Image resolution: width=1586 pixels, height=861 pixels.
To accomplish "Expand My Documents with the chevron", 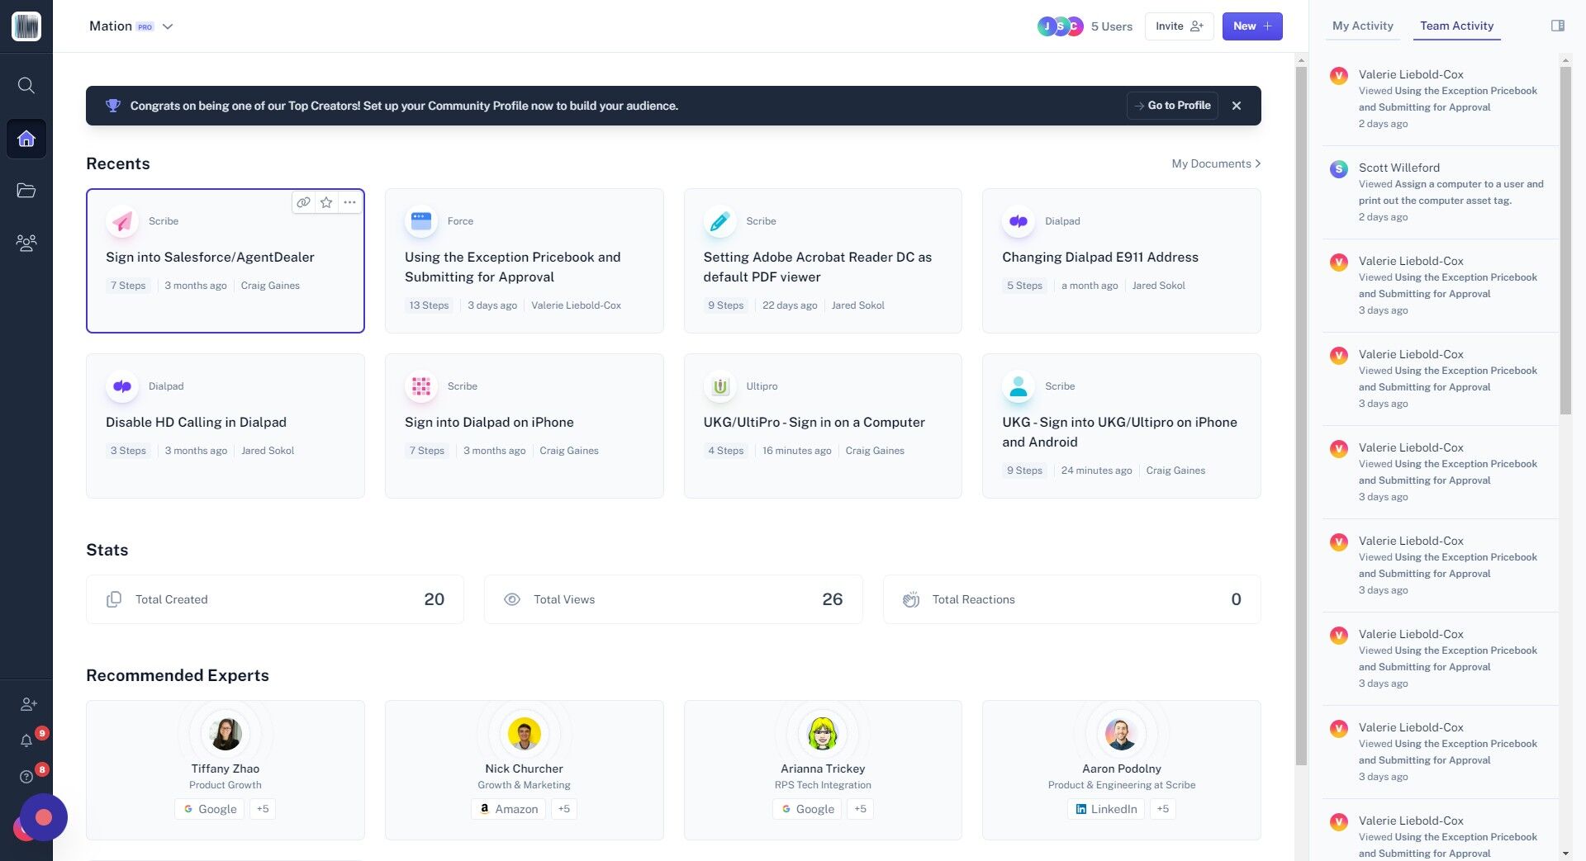I will coord(1257,163).
